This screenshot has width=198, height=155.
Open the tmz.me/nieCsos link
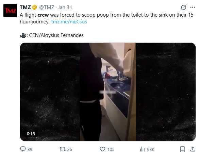coord(69,22)
